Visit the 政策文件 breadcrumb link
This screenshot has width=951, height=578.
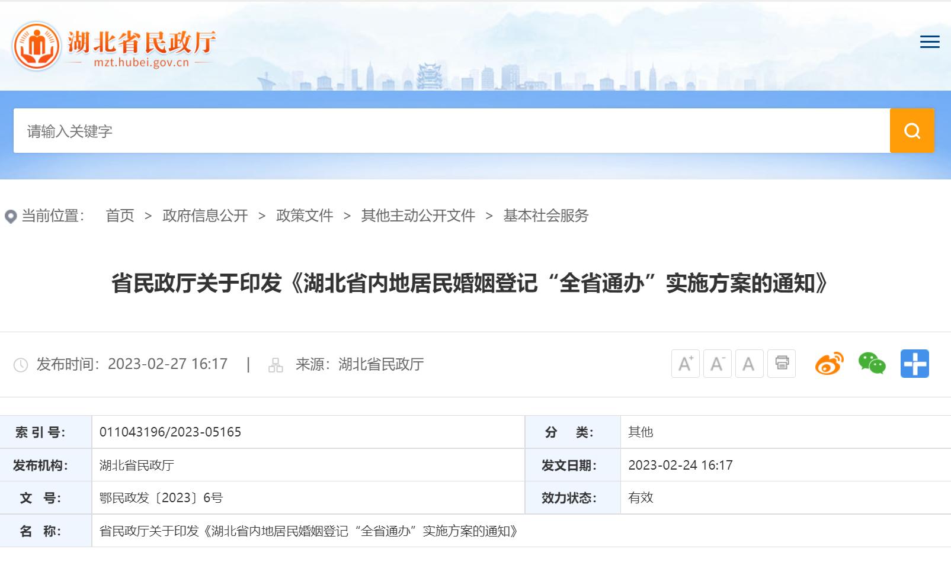coord(304,216)
